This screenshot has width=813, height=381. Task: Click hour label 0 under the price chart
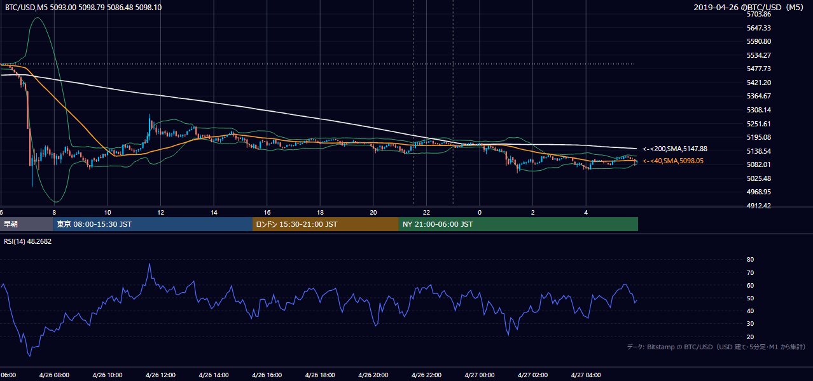pyautogui.click(x=480, y=213)
